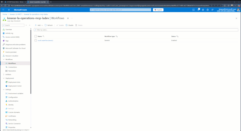Click the global Search resources field

point(120,10)
